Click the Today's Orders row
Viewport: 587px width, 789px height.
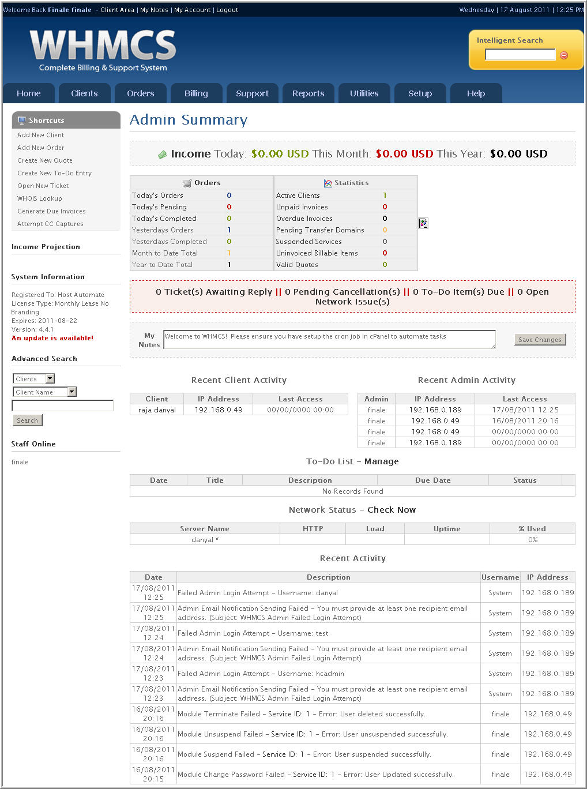coord(201,196)
